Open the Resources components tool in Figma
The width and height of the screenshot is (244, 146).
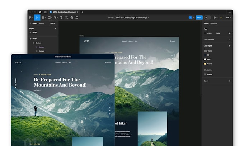tap(67, 18)
